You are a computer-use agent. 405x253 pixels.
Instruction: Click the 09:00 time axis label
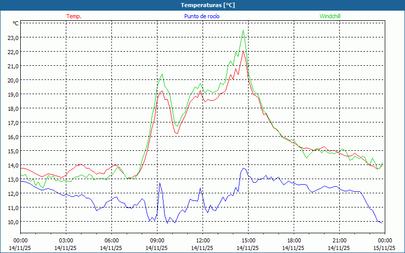coord(157,240)
